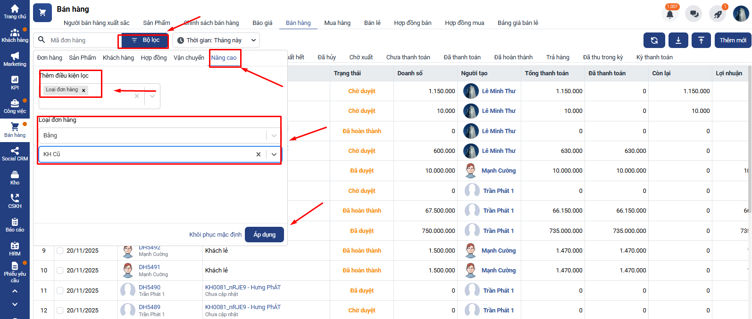Click Khôi phục mặc định link
This screenshot has height=319, width=752.
pyautogui.click(x=215, y=235)
